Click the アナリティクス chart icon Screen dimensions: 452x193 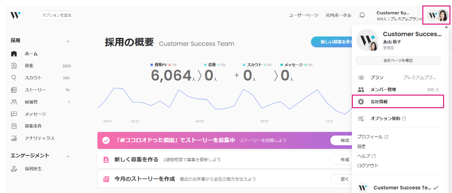(x=14, y=138)
